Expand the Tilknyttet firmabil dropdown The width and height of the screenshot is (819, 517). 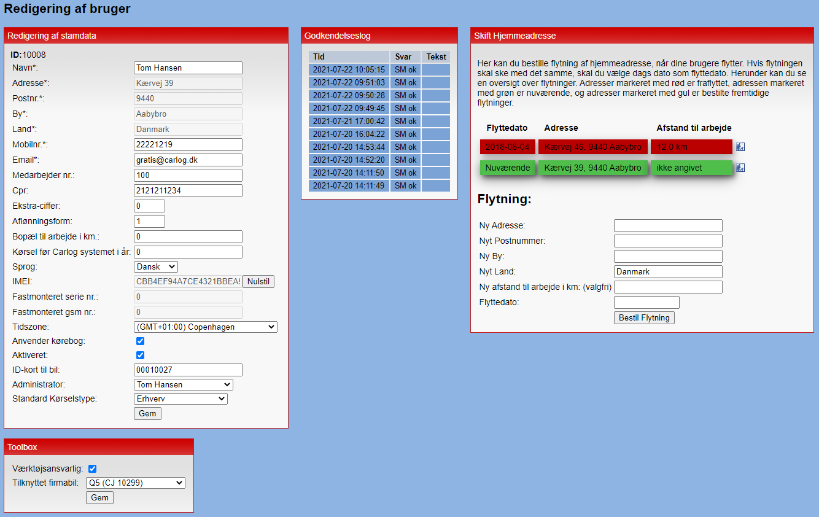(135, 483)
